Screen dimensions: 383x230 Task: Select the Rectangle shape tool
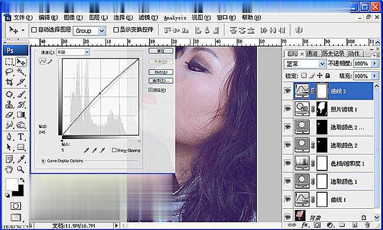click(21, 147)
